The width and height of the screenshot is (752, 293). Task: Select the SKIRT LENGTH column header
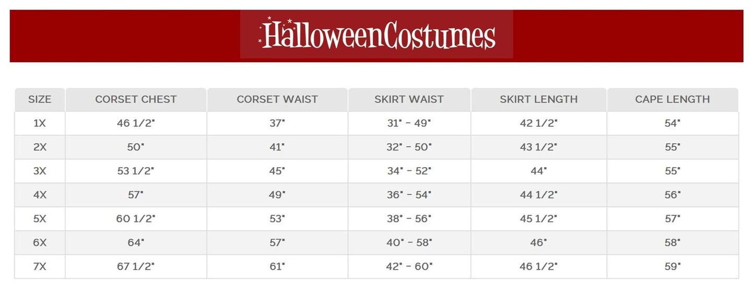tap(538, 99)
